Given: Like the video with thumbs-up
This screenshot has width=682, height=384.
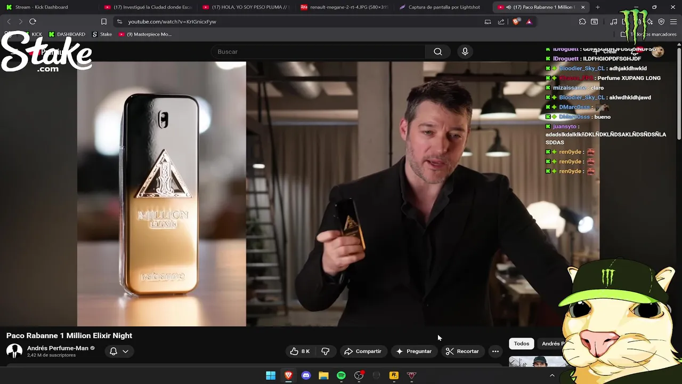Looking at the screenshot, I should (x=300, y=351).
